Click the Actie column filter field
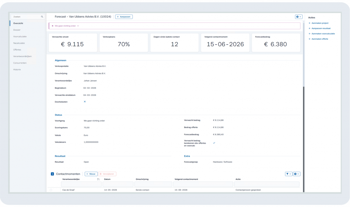This screenshot has height=207, width=350. (x=267, y=184)
